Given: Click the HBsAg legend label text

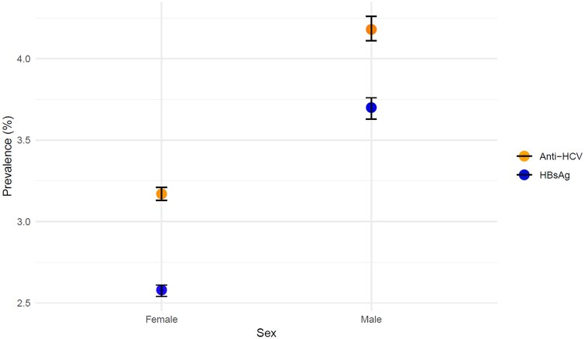Looking at the screenshot, I should pos(552,175).
